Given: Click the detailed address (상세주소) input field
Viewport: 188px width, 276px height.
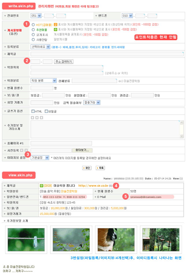Looking at the screenshot, I should (67, 73).
